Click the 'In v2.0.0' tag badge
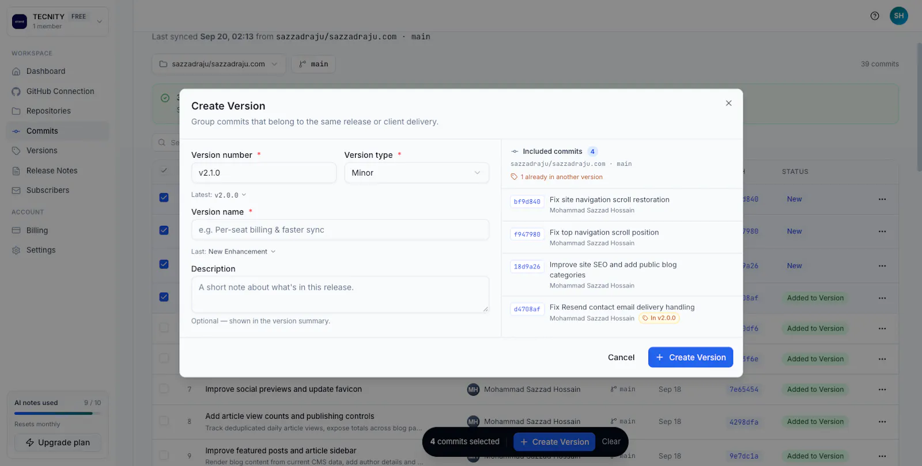This screenshot has height=466, width=922. pos(659,318)
